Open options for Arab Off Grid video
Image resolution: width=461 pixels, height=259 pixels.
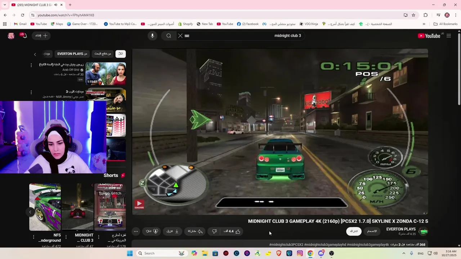pyautogui.click(x=31, y=65)
